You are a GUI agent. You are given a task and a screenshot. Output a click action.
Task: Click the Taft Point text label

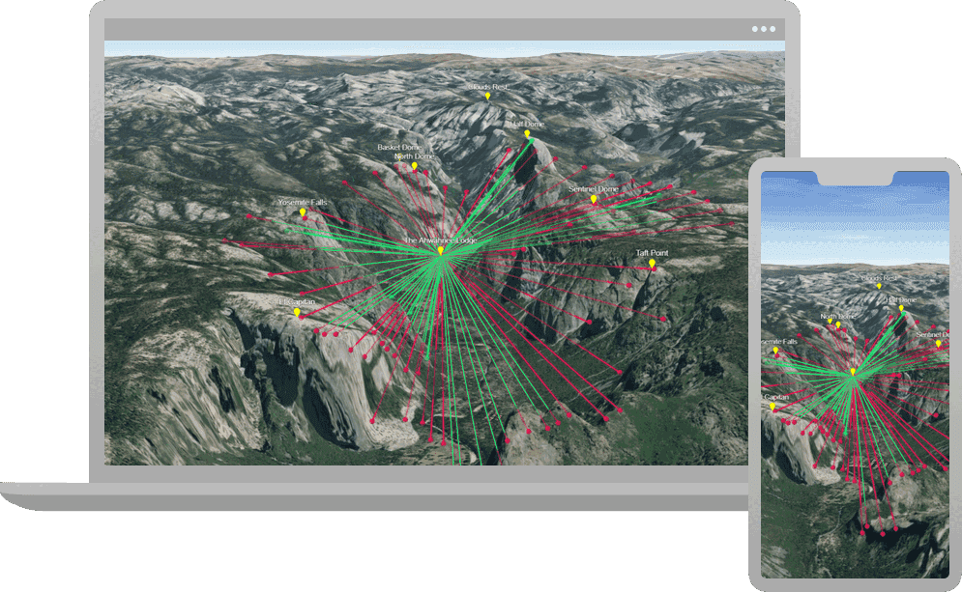tap(652, 254)
